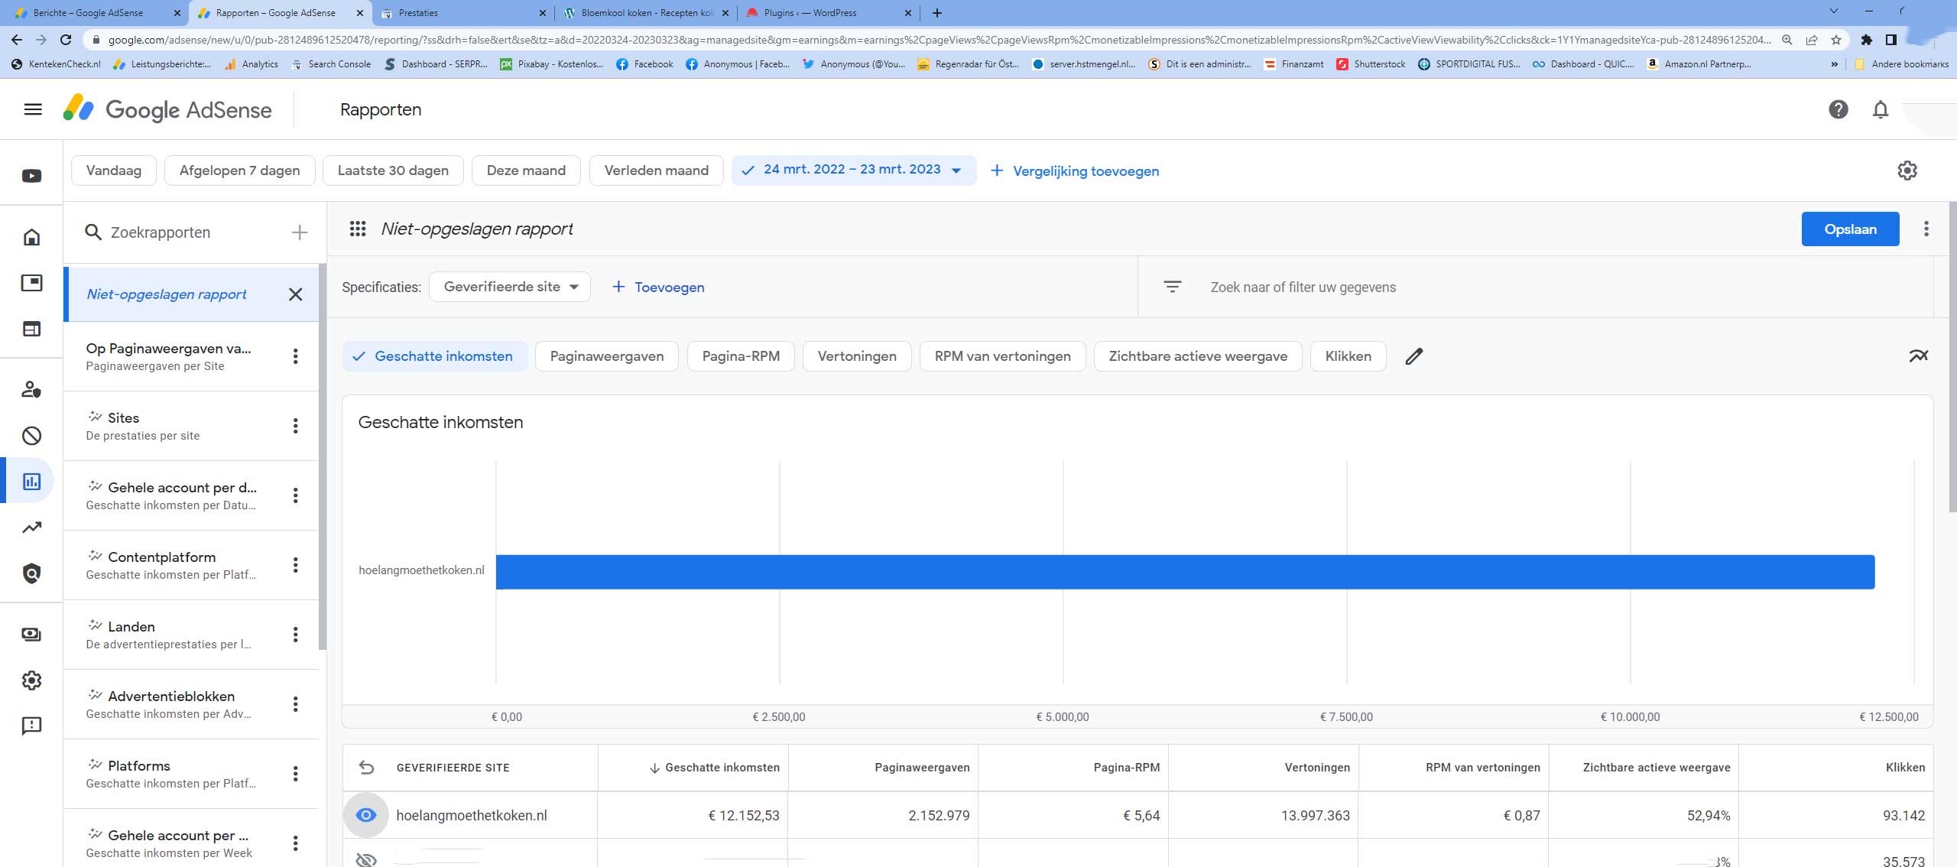Select Laatste 30 dagen date preset
Image resolution: width=1957 pixels, height=867 pixels.
pyautogui.click(x=393, y=170)
